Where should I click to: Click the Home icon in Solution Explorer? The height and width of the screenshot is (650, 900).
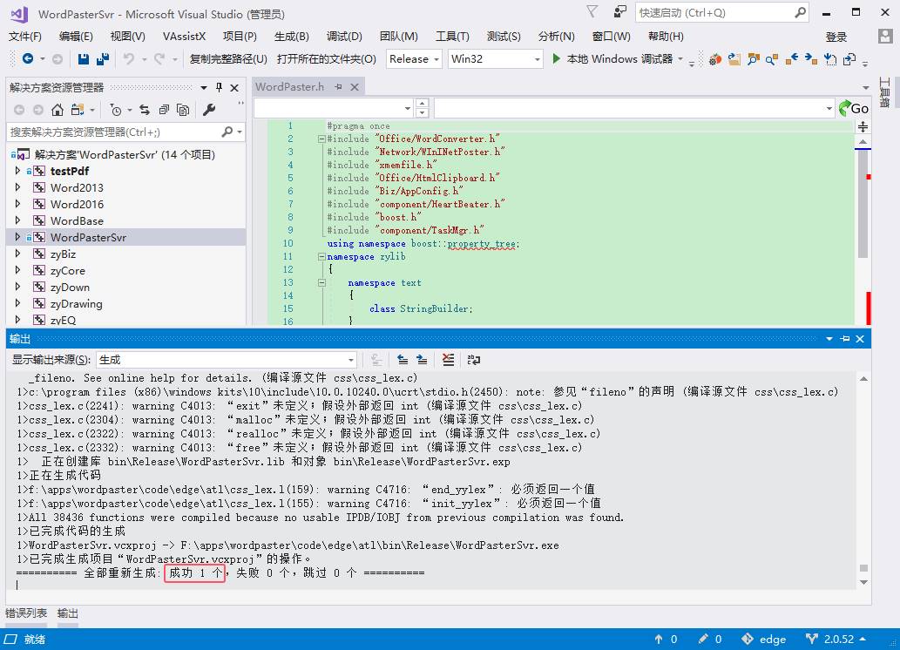tap(58, 110)
